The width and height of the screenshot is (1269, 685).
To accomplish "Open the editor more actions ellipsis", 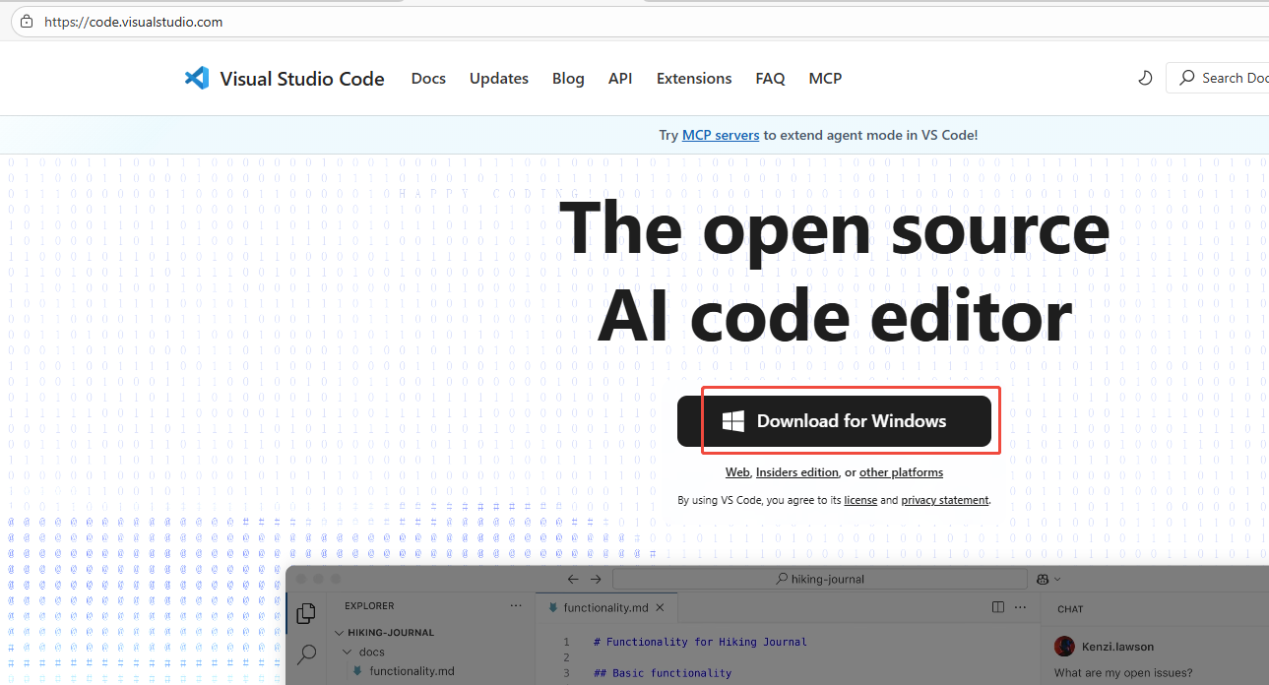I will coord(1020,607).
